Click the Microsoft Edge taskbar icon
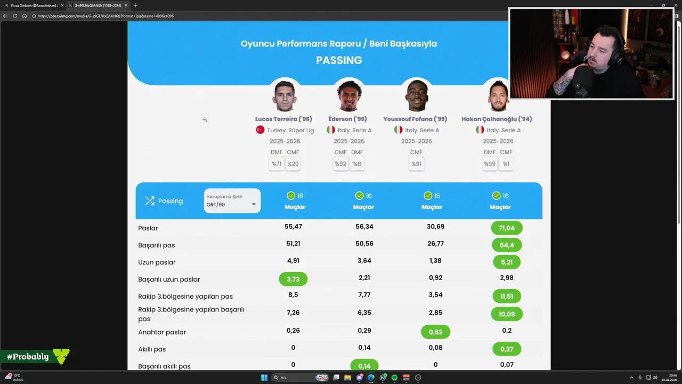 coord(371,378)
